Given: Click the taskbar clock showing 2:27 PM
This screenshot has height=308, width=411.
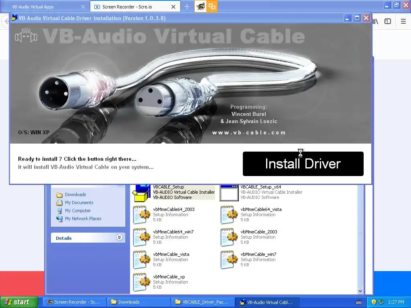Looking at the screenshot, I should pos(396,302).
